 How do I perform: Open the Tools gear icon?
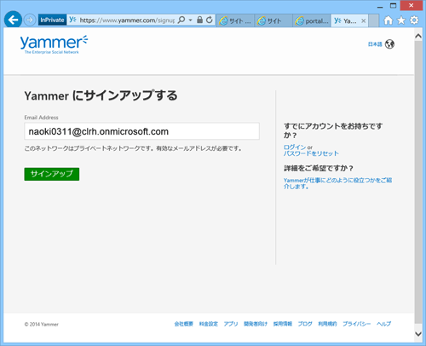tap(414, 20)
